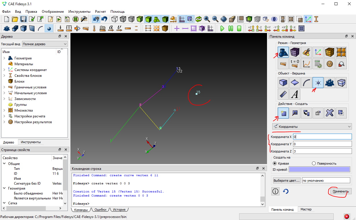This screenshot has width=356, height=220.
Task: Click italic letter A object icon
Action: (x=295, y=94)
